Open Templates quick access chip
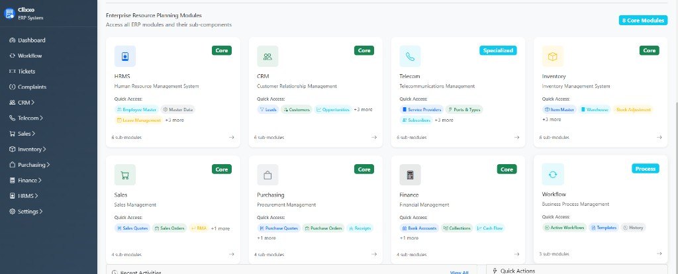Screen dimensions: 678x274 click(x=604, y=228)
